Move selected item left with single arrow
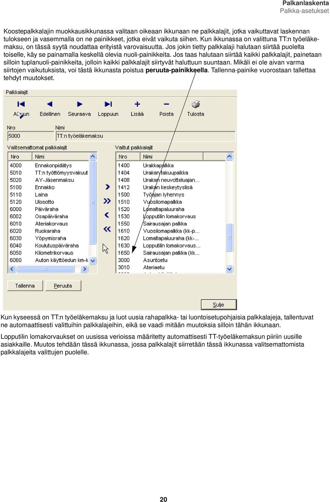Image resolution: width=330 pixels, height=502 pixels. 107,215
